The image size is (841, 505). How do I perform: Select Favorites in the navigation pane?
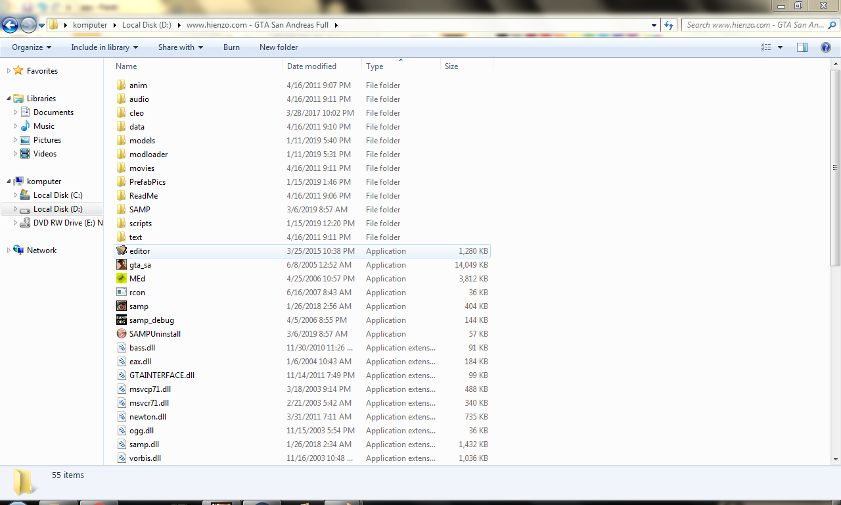(x=42, y=71)
